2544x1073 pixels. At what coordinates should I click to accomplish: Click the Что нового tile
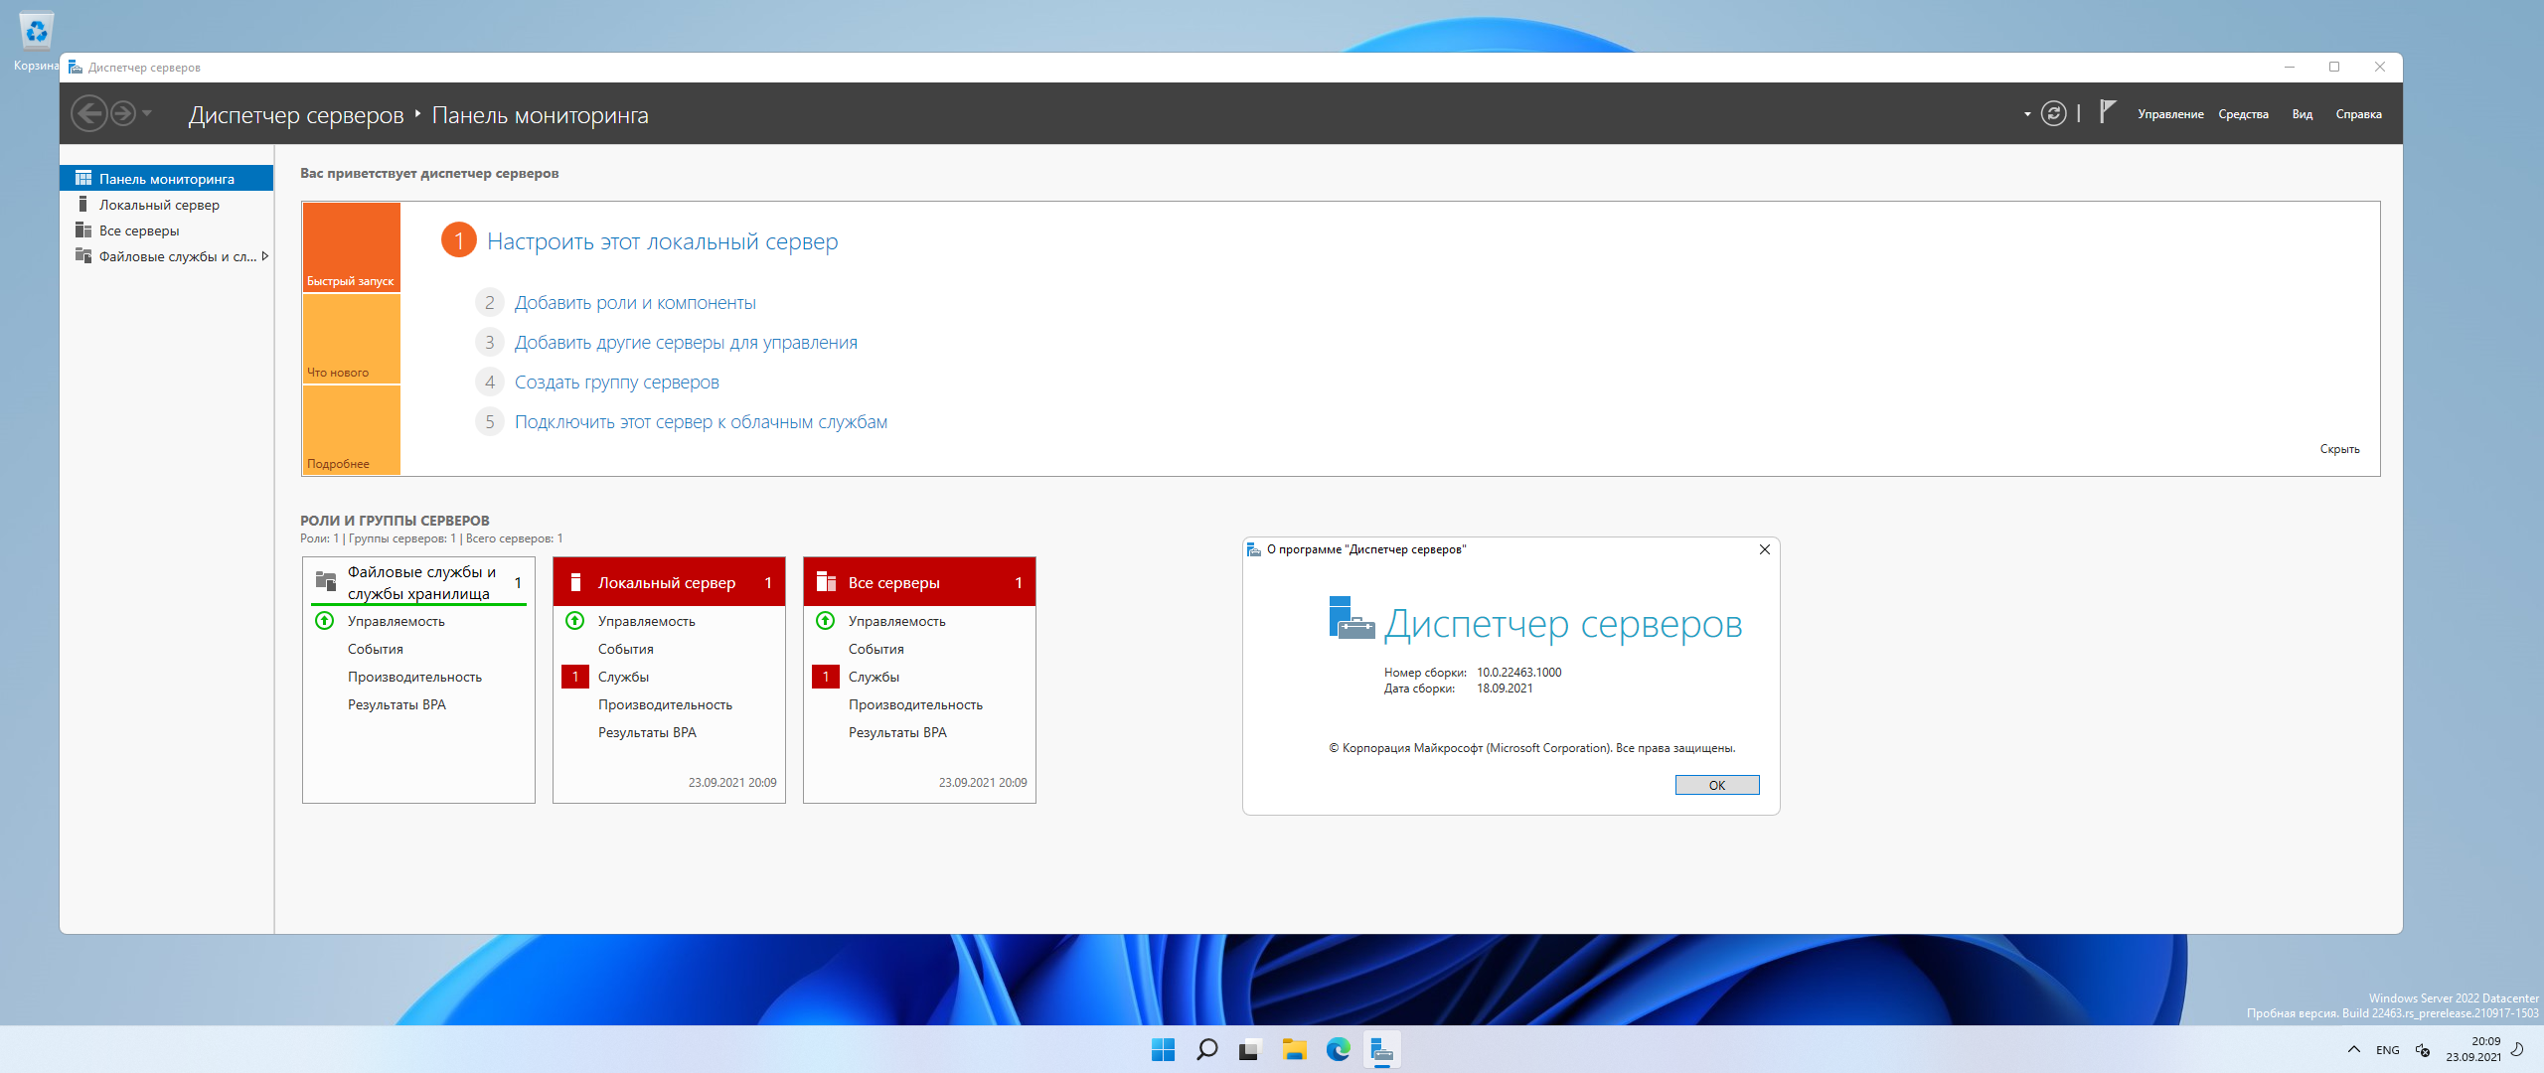tap(351, 338)
